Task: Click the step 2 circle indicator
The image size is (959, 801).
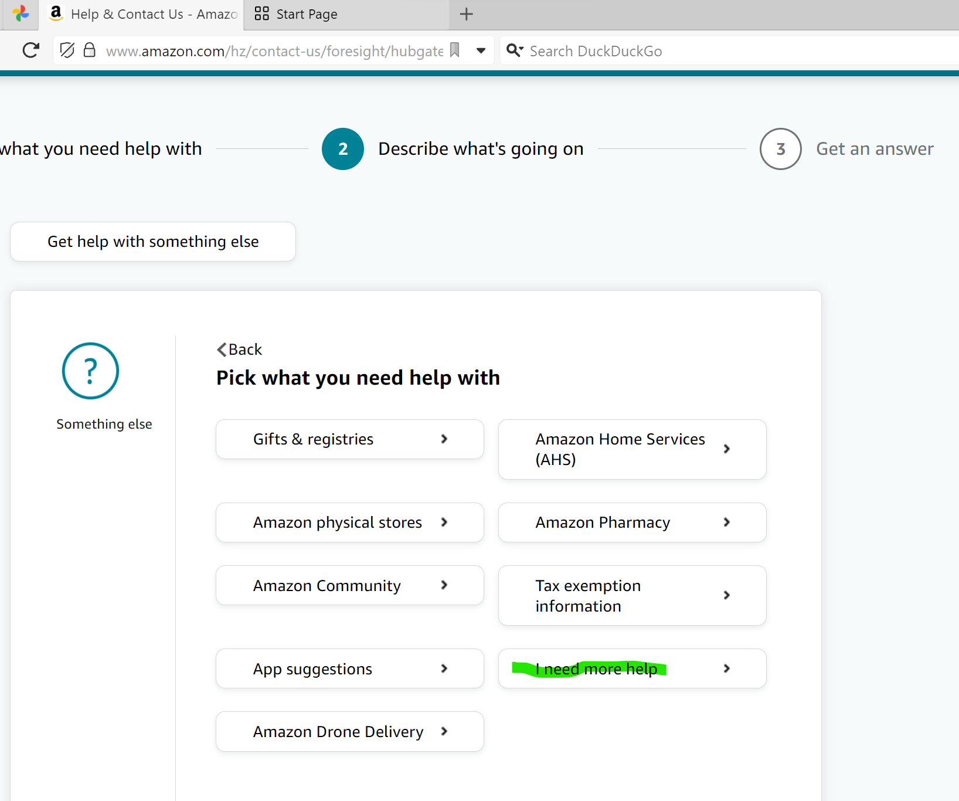Action: coord(343,149)
